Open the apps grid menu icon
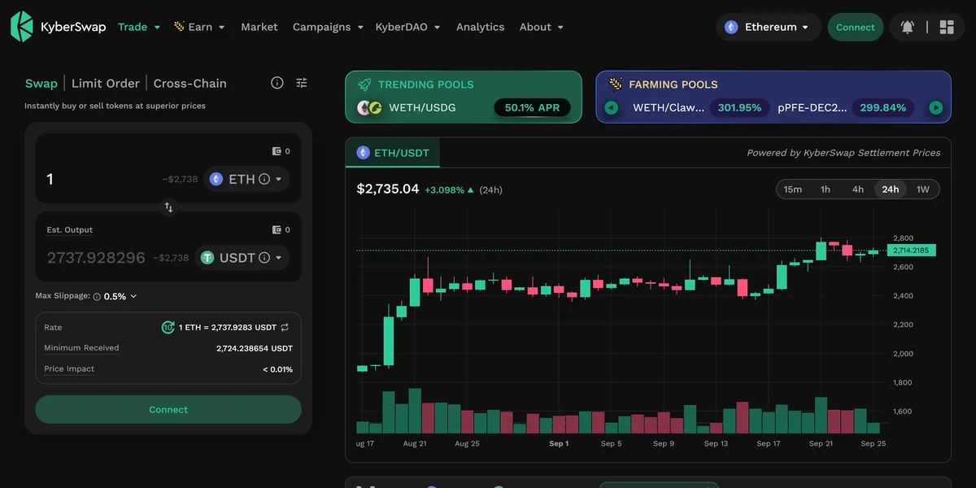The width and height of the screenshot is (976, 488). click(947, 27)
